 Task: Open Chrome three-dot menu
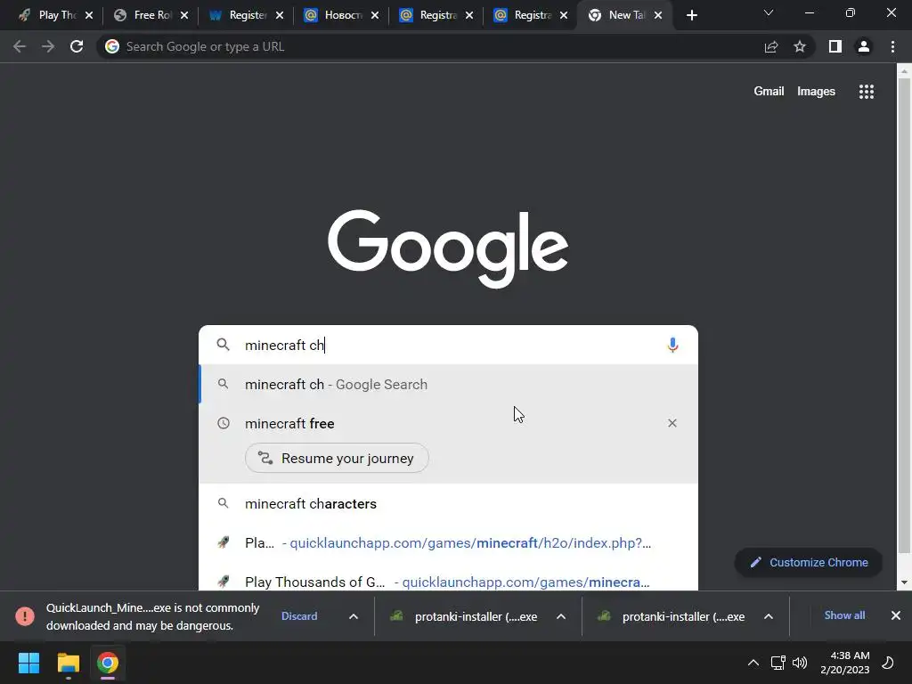(892, 46)
